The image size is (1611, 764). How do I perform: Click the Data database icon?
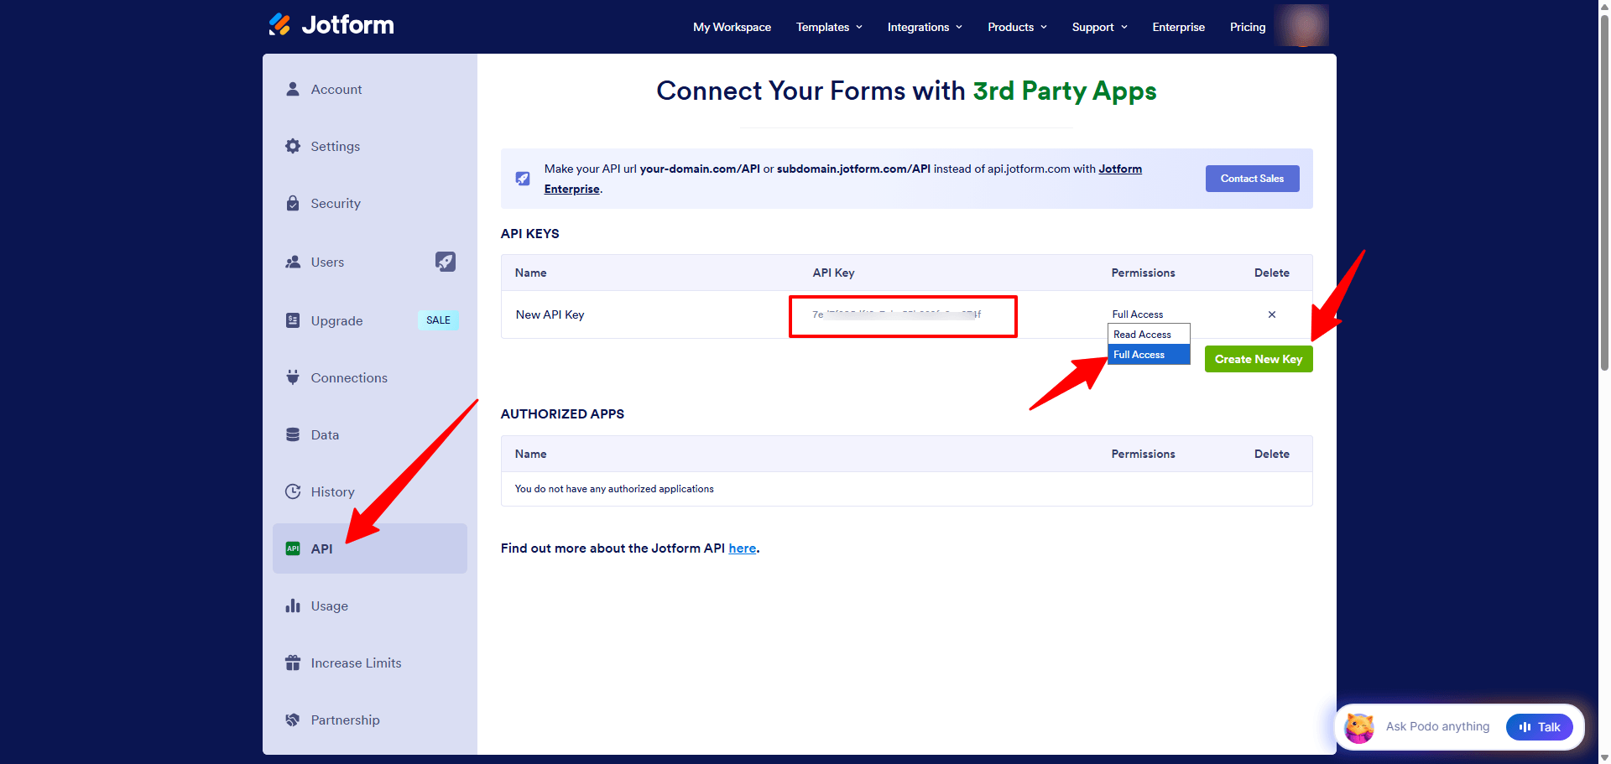coord(293,434)
